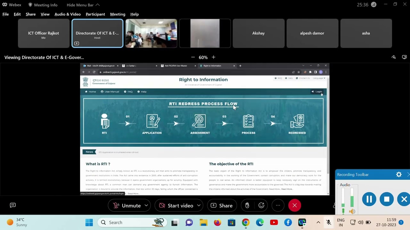
Task: Click the annotate pencil icon
Action: pyautogui.click(x=393, y=57)
